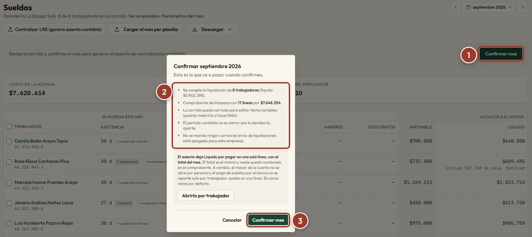Screen dimensions: 532x237
Task: Click the LÍQUIDO column header
Action: 516,127
